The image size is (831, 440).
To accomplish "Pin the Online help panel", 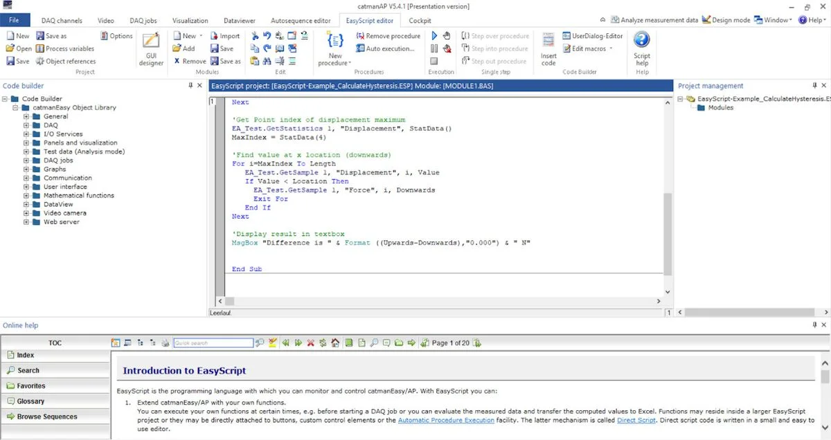I will 814,325.
